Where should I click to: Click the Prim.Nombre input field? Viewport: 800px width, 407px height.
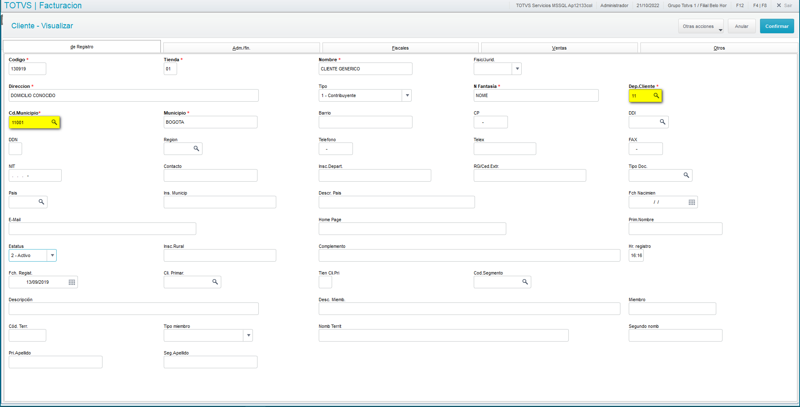pos(675,229)
